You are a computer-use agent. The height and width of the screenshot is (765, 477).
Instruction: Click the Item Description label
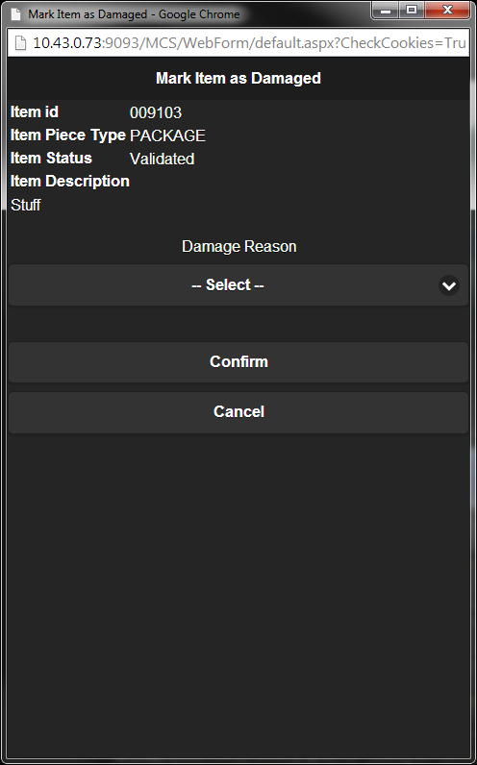click(x=70, y=181)
